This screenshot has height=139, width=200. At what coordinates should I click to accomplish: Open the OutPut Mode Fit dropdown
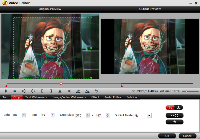pyautogui.click(x=142, y=116)
